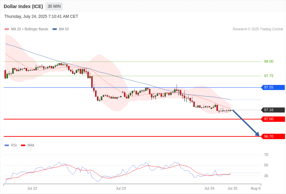Click the blue RSI legend swatch
This screenshot has height=194, width=286.
tap(7, 145)
